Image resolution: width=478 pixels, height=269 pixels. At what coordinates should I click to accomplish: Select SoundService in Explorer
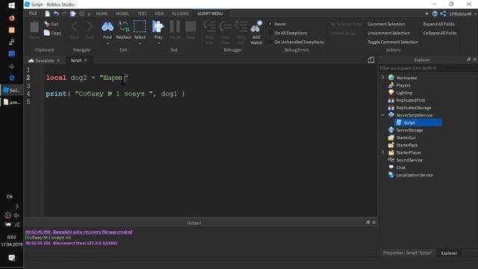tap(409, 160)
